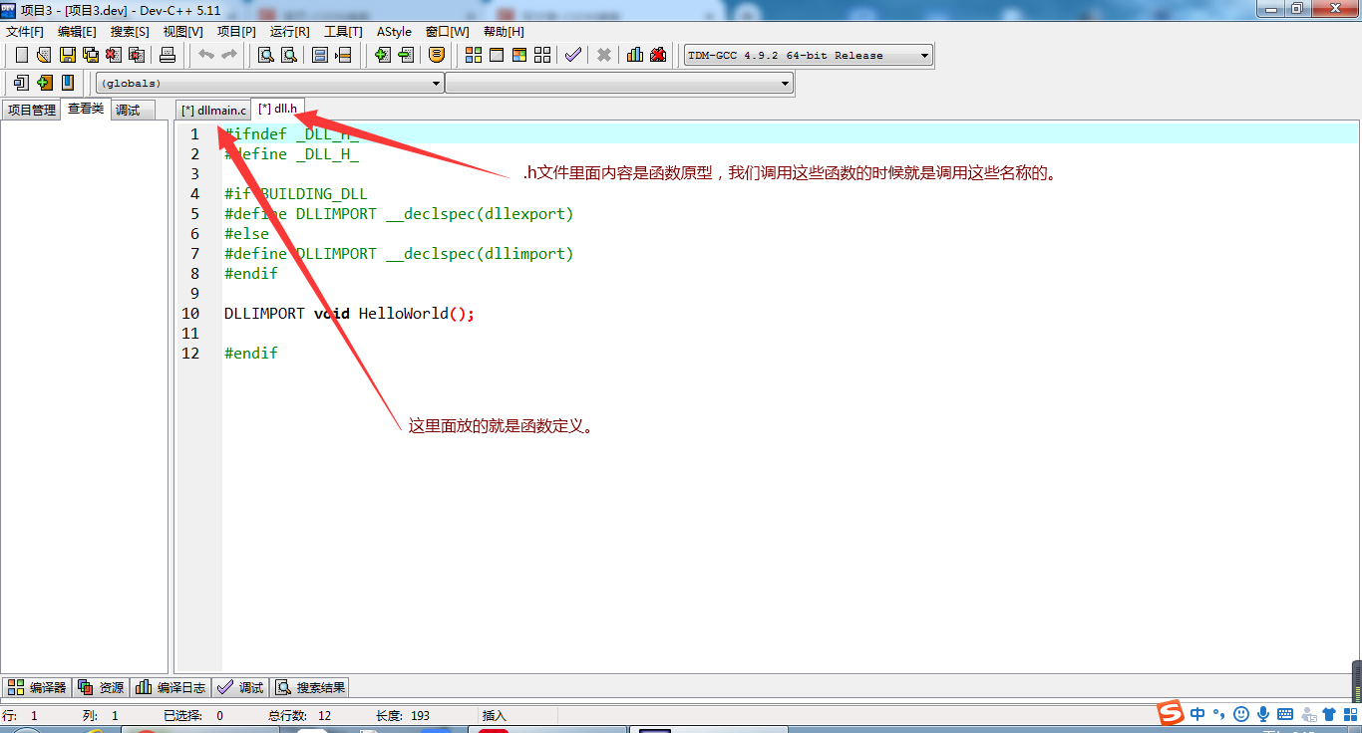
Task: Click the Sogou input method S icon
Action: click(x=1170, y=713)
